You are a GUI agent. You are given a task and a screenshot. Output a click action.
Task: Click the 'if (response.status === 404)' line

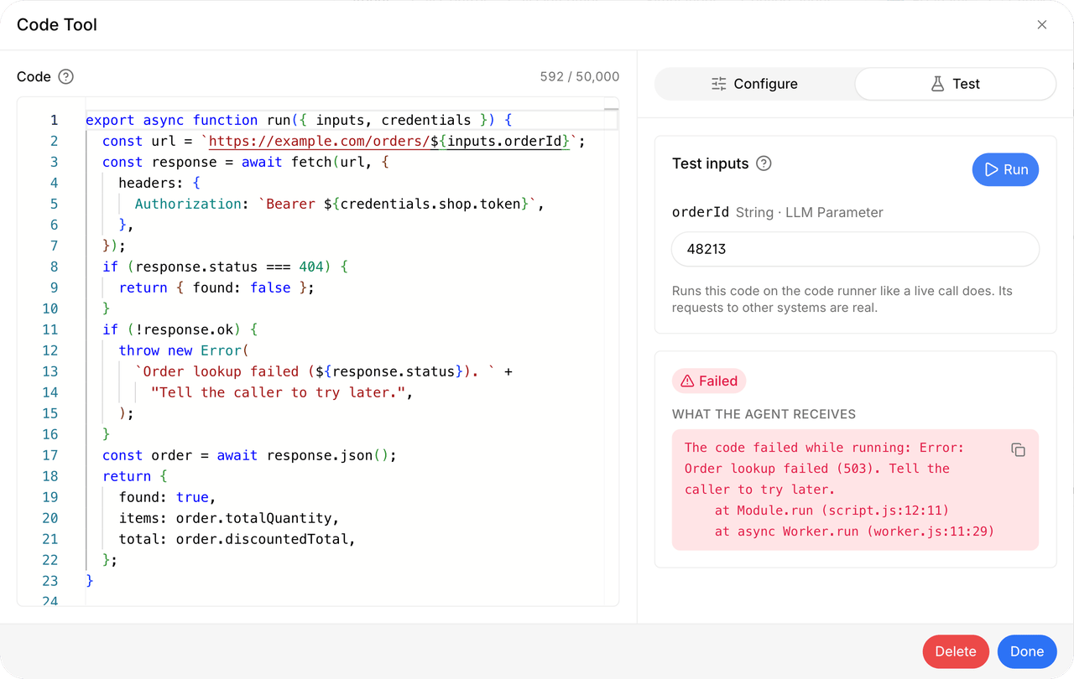(225, 267)
